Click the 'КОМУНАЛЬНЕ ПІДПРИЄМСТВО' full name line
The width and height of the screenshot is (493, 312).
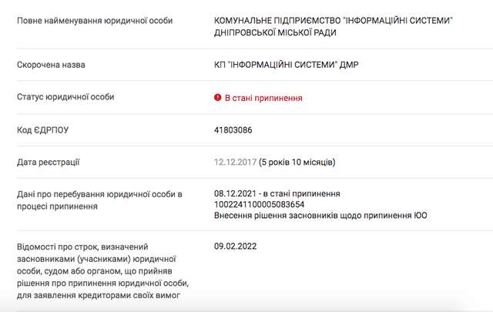(333, 17)
